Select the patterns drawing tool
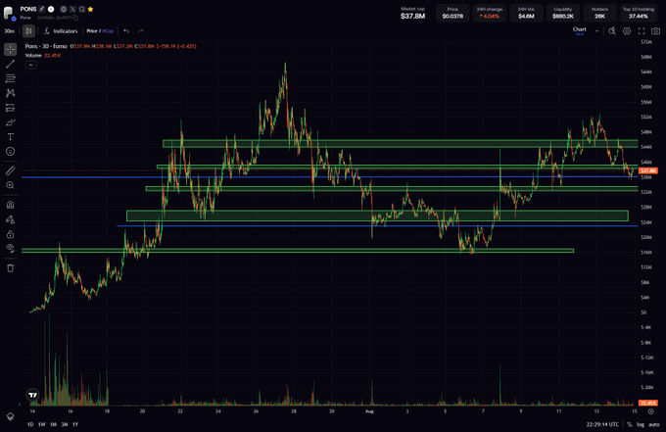The image size is (666, 432). [x=11, y=93]
